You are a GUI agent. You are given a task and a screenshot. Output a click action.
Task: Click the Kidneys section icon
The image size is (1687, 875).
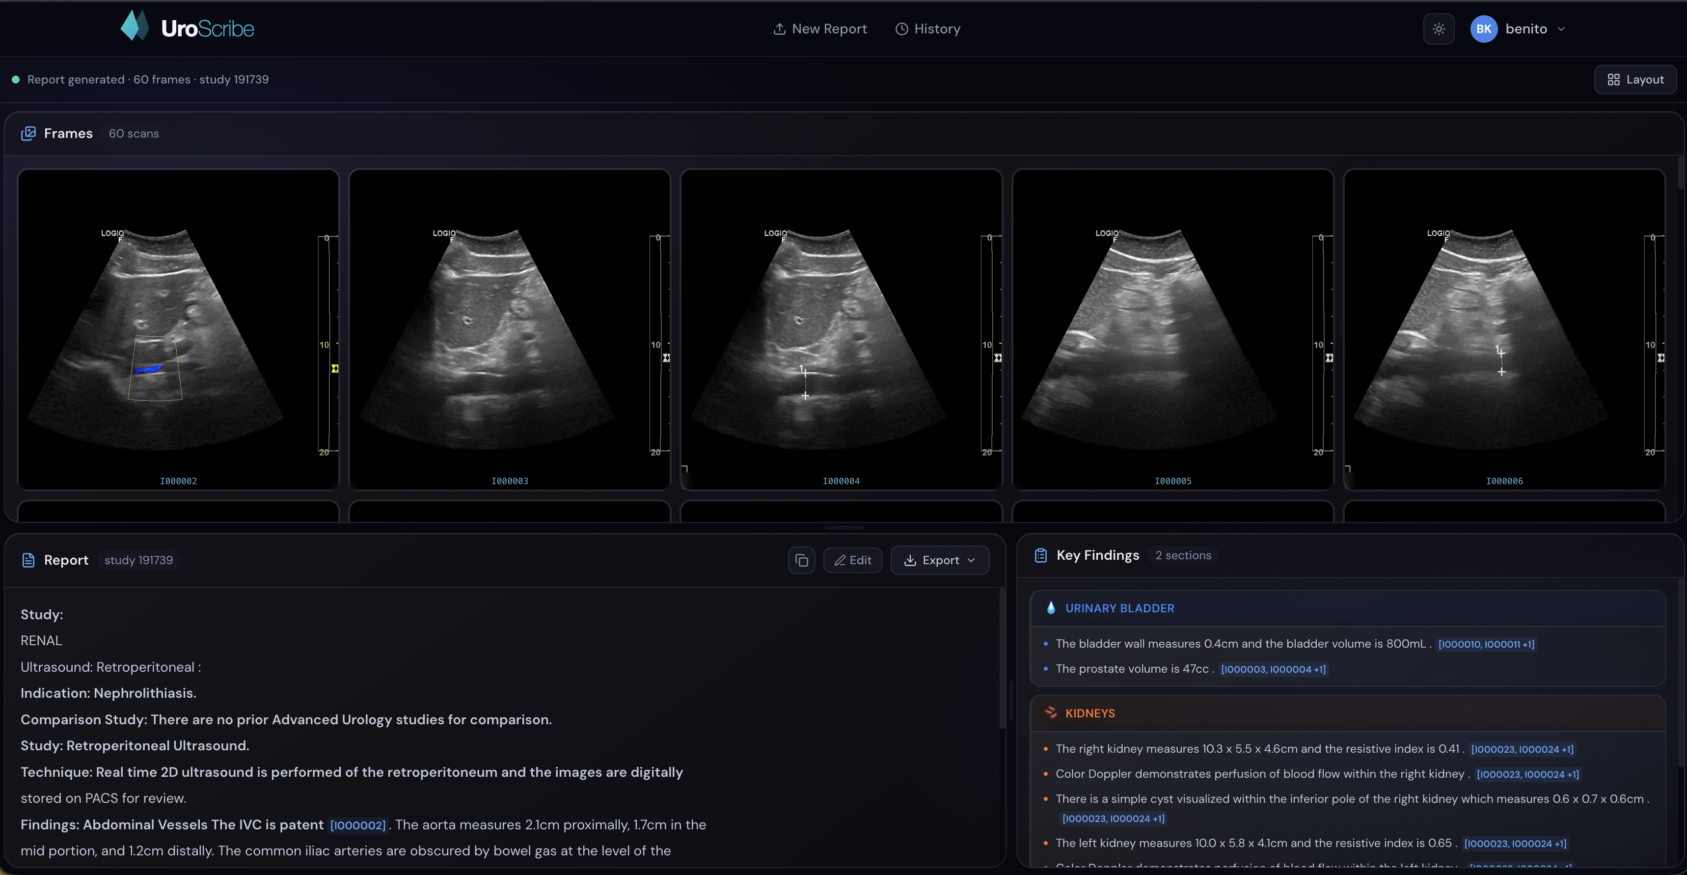[x=1050, y=712]
